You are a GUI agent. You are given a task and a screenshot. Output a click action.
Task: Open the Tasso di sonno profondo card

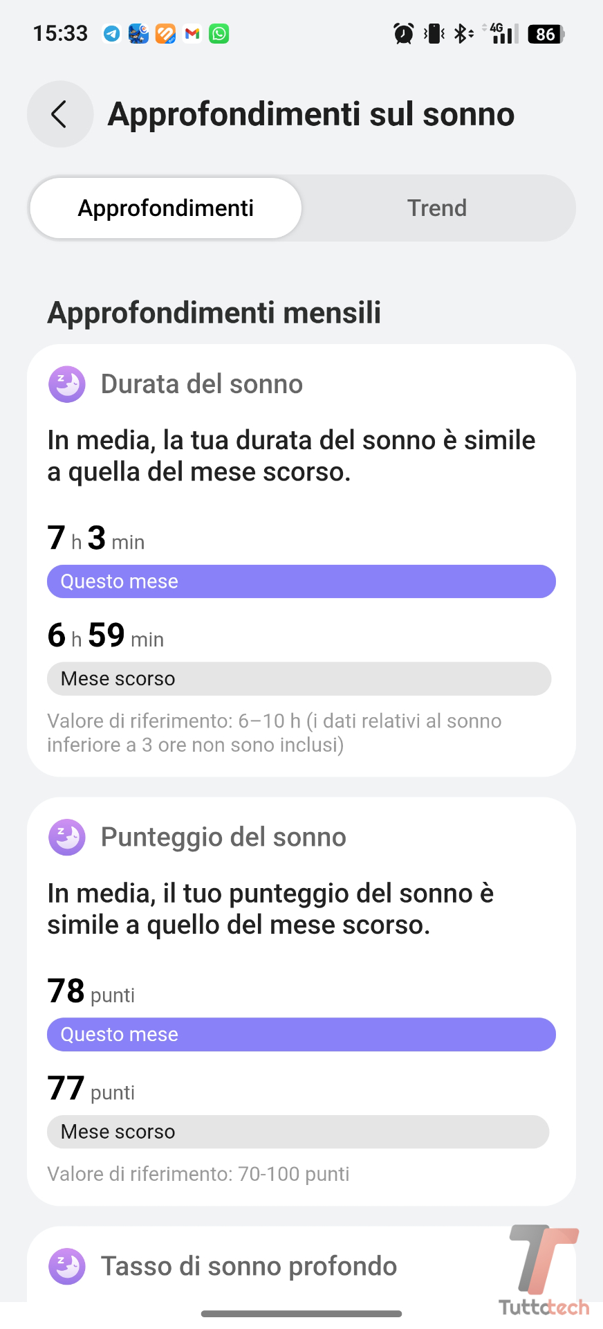(249, 1266)
